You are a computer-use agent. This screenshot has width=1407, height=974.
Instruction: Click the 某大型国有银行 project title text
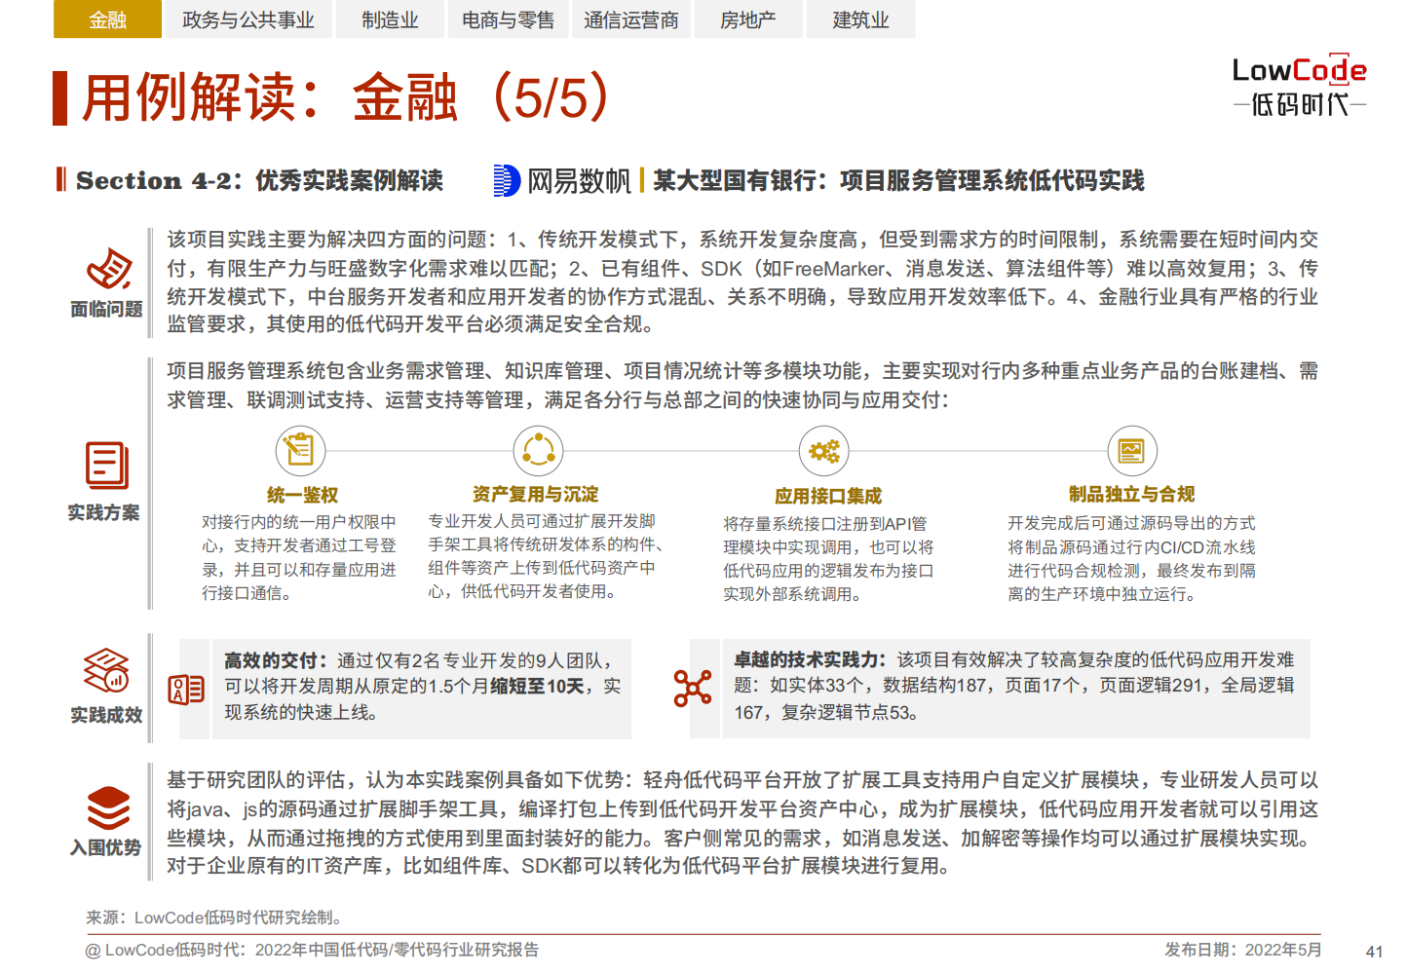898,180
